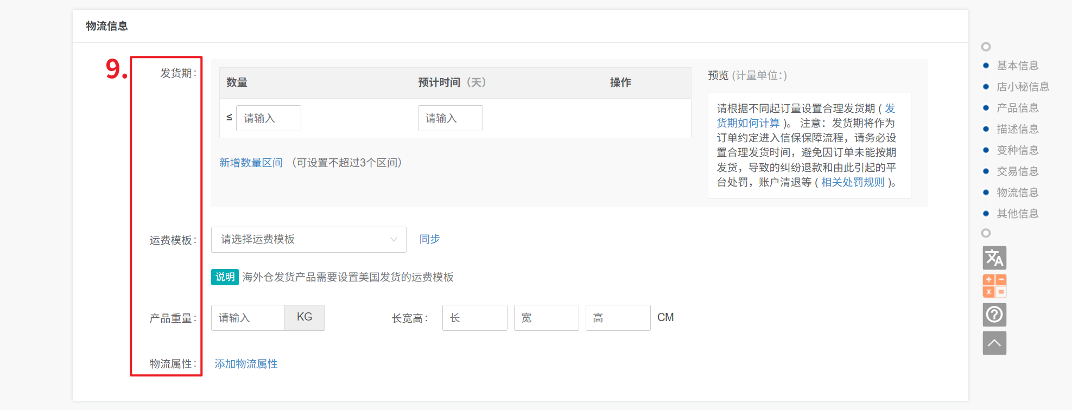Image resolution: width=1072 pixels, height=410 pixels.
Task: Click the scroll-to-top arrow icon
Action: click(994, 343)
